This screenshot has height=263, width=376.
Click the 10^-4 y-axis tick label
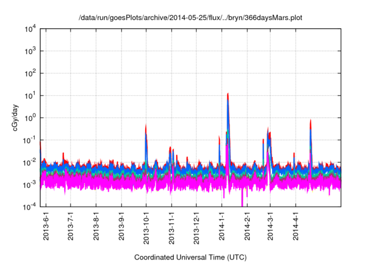tap(31, 207)
